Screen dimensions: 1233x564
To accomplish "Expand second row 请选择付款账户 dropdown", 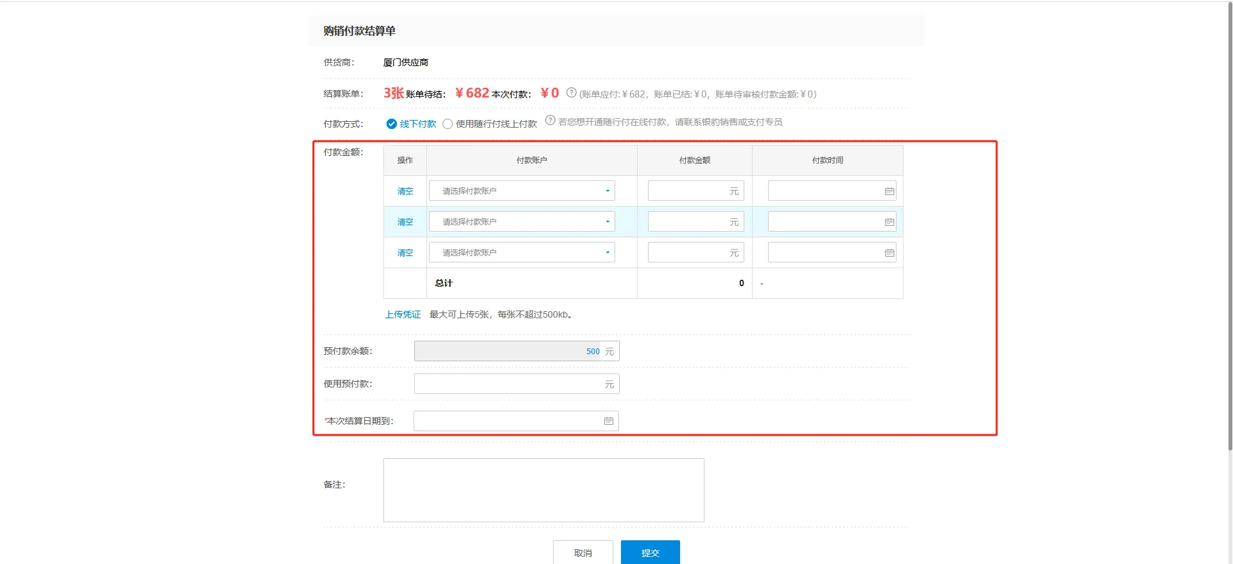I will tap(521, 222).
